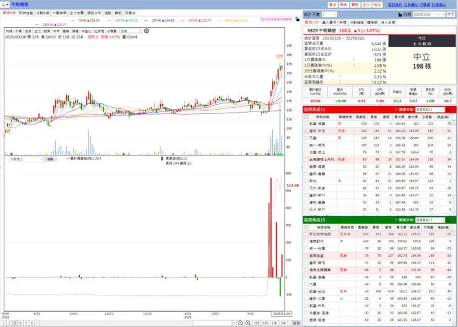
Task: Uncheck the 富邦-新店 row checkbox
Action: click(x=306, y=131)
